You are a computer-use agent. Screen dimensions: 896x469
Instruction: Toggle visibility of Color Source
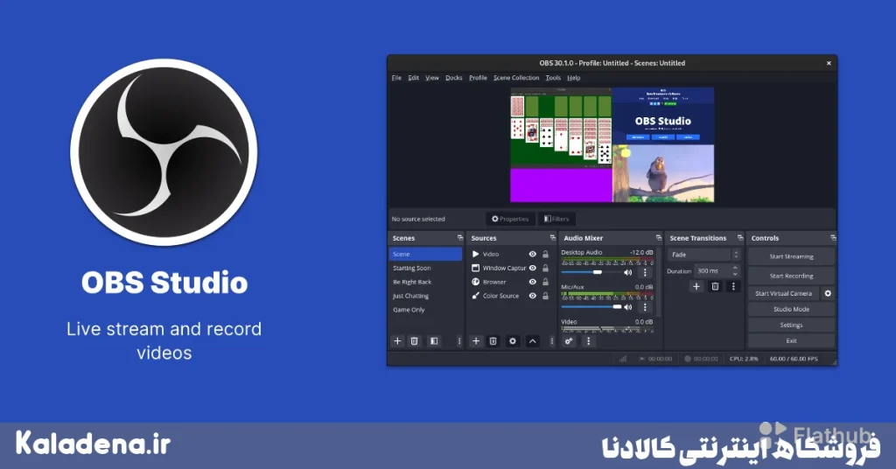pos(533,296)
